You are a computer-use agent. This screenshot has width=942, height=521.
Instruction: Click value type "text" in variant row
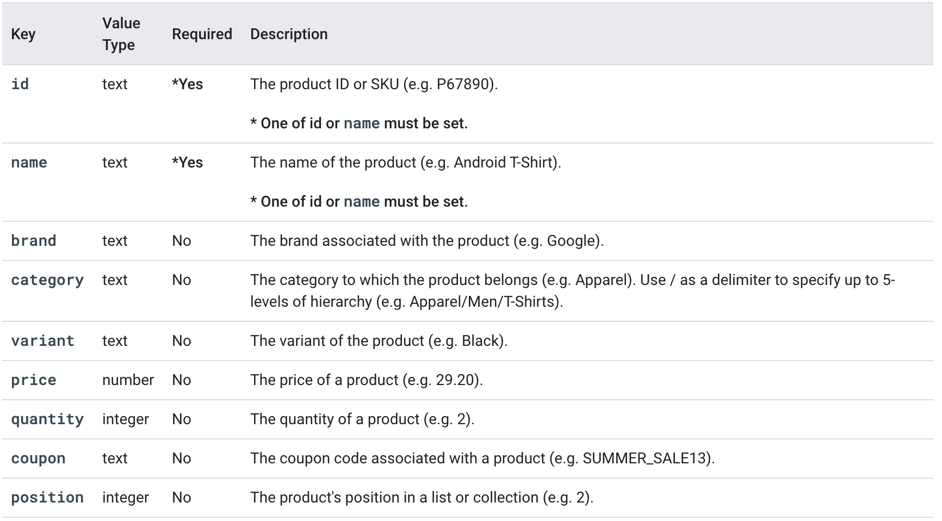(x=115, y=341)
